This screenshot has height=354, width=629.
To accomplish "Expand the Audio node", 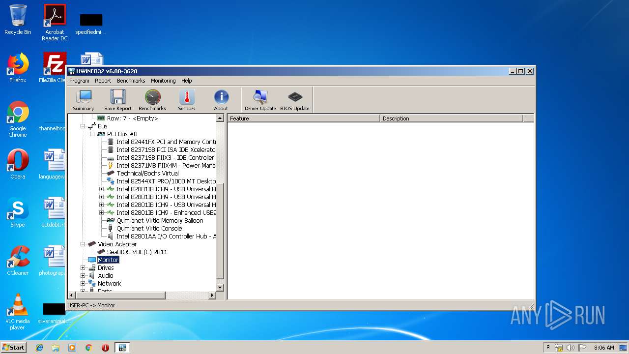I will pos(83,276).
